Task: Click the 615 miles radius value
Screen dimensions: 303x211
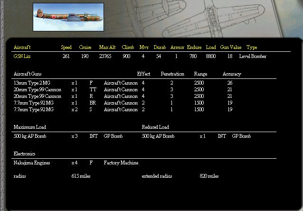Action: point(81,176)
